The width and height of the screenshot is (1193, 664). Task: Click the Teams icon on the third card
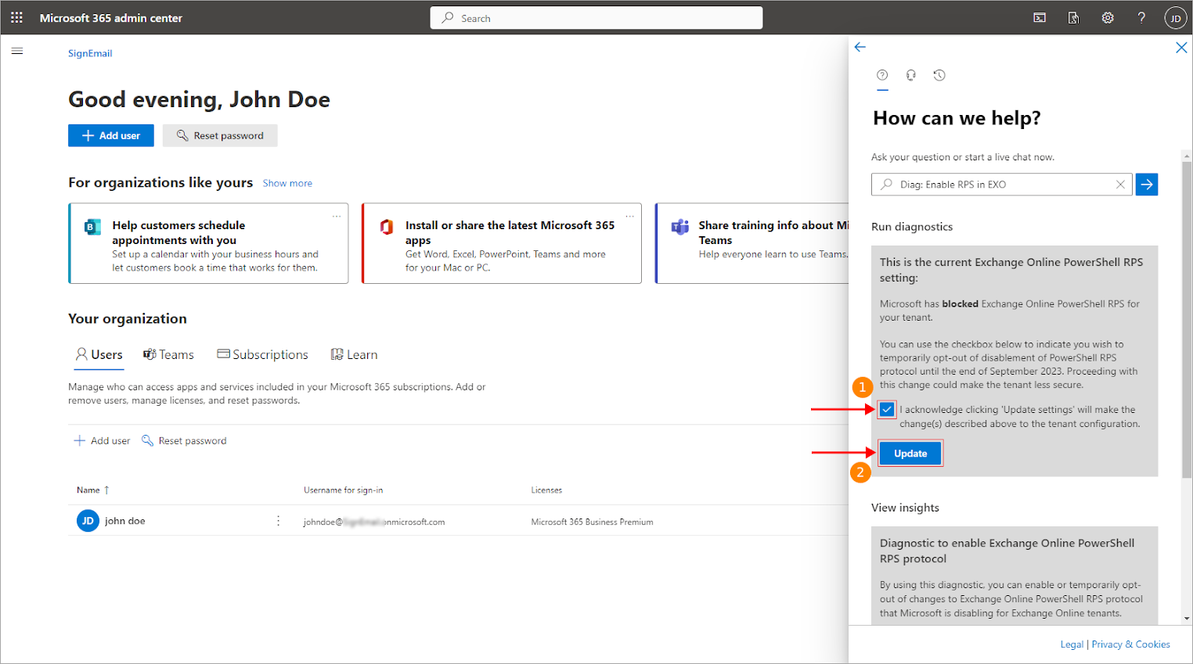coord(679,227)
